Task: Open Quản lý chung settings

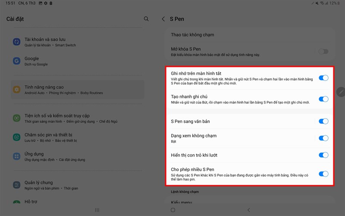Action: click(78, 185)
